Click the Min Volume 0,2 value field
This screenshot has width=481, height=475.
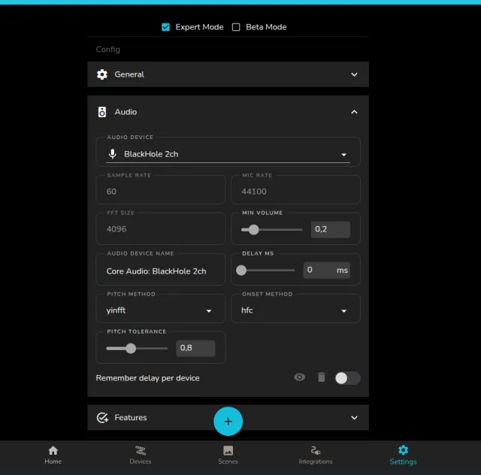(331, 229)
